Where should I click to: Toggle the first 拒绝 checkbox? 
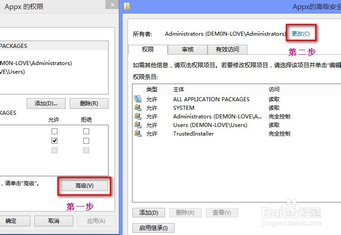[x=86, y=132]
